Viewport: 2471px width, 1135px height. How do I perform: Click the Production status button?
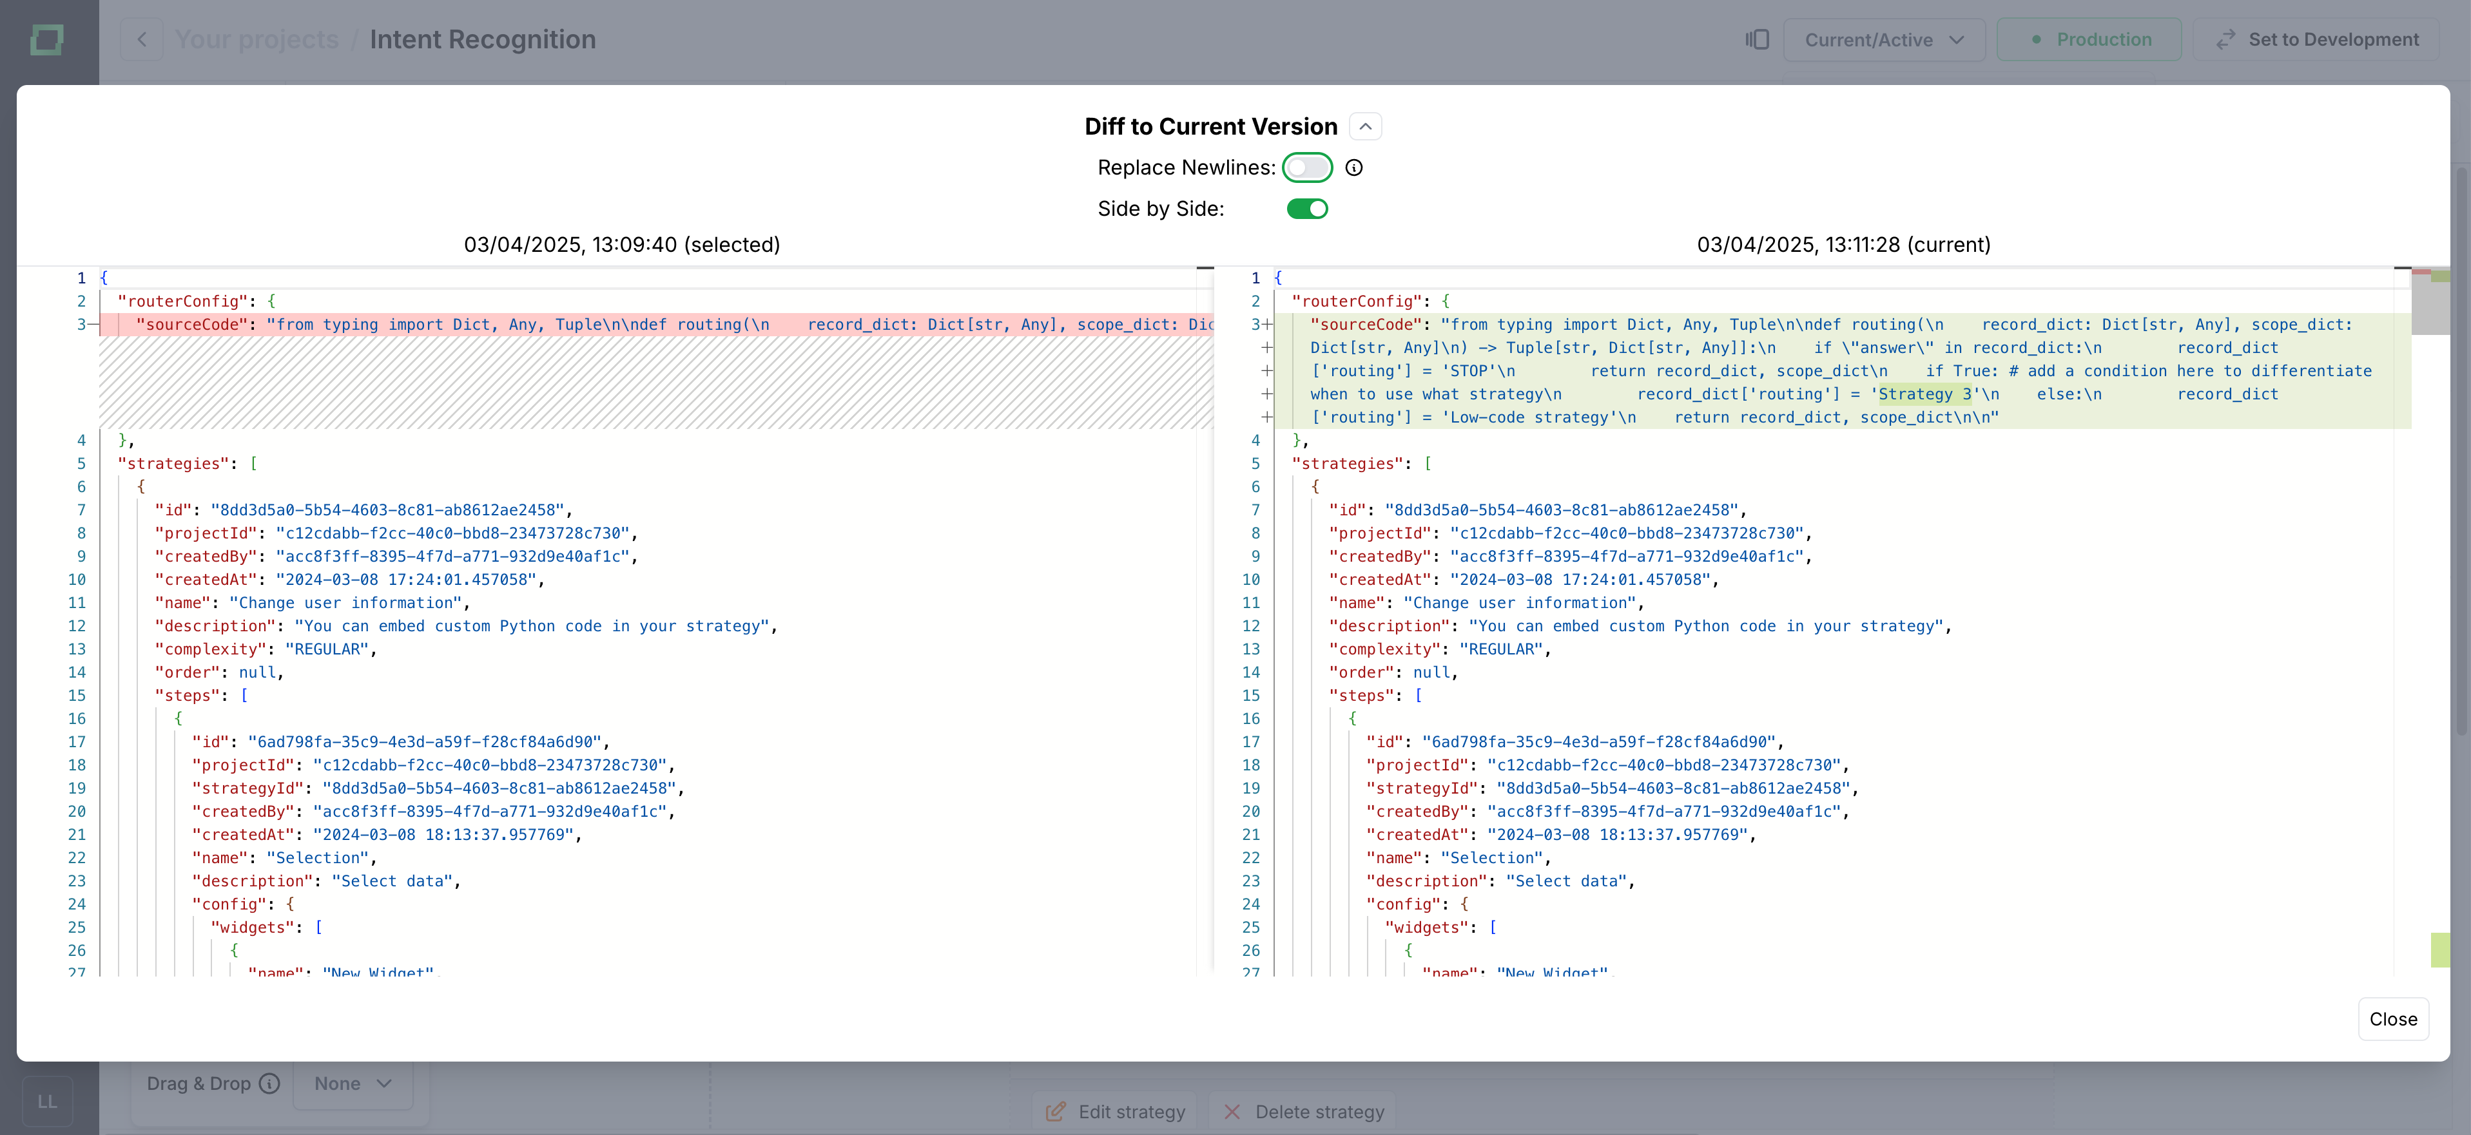[x=2089, y=39]
